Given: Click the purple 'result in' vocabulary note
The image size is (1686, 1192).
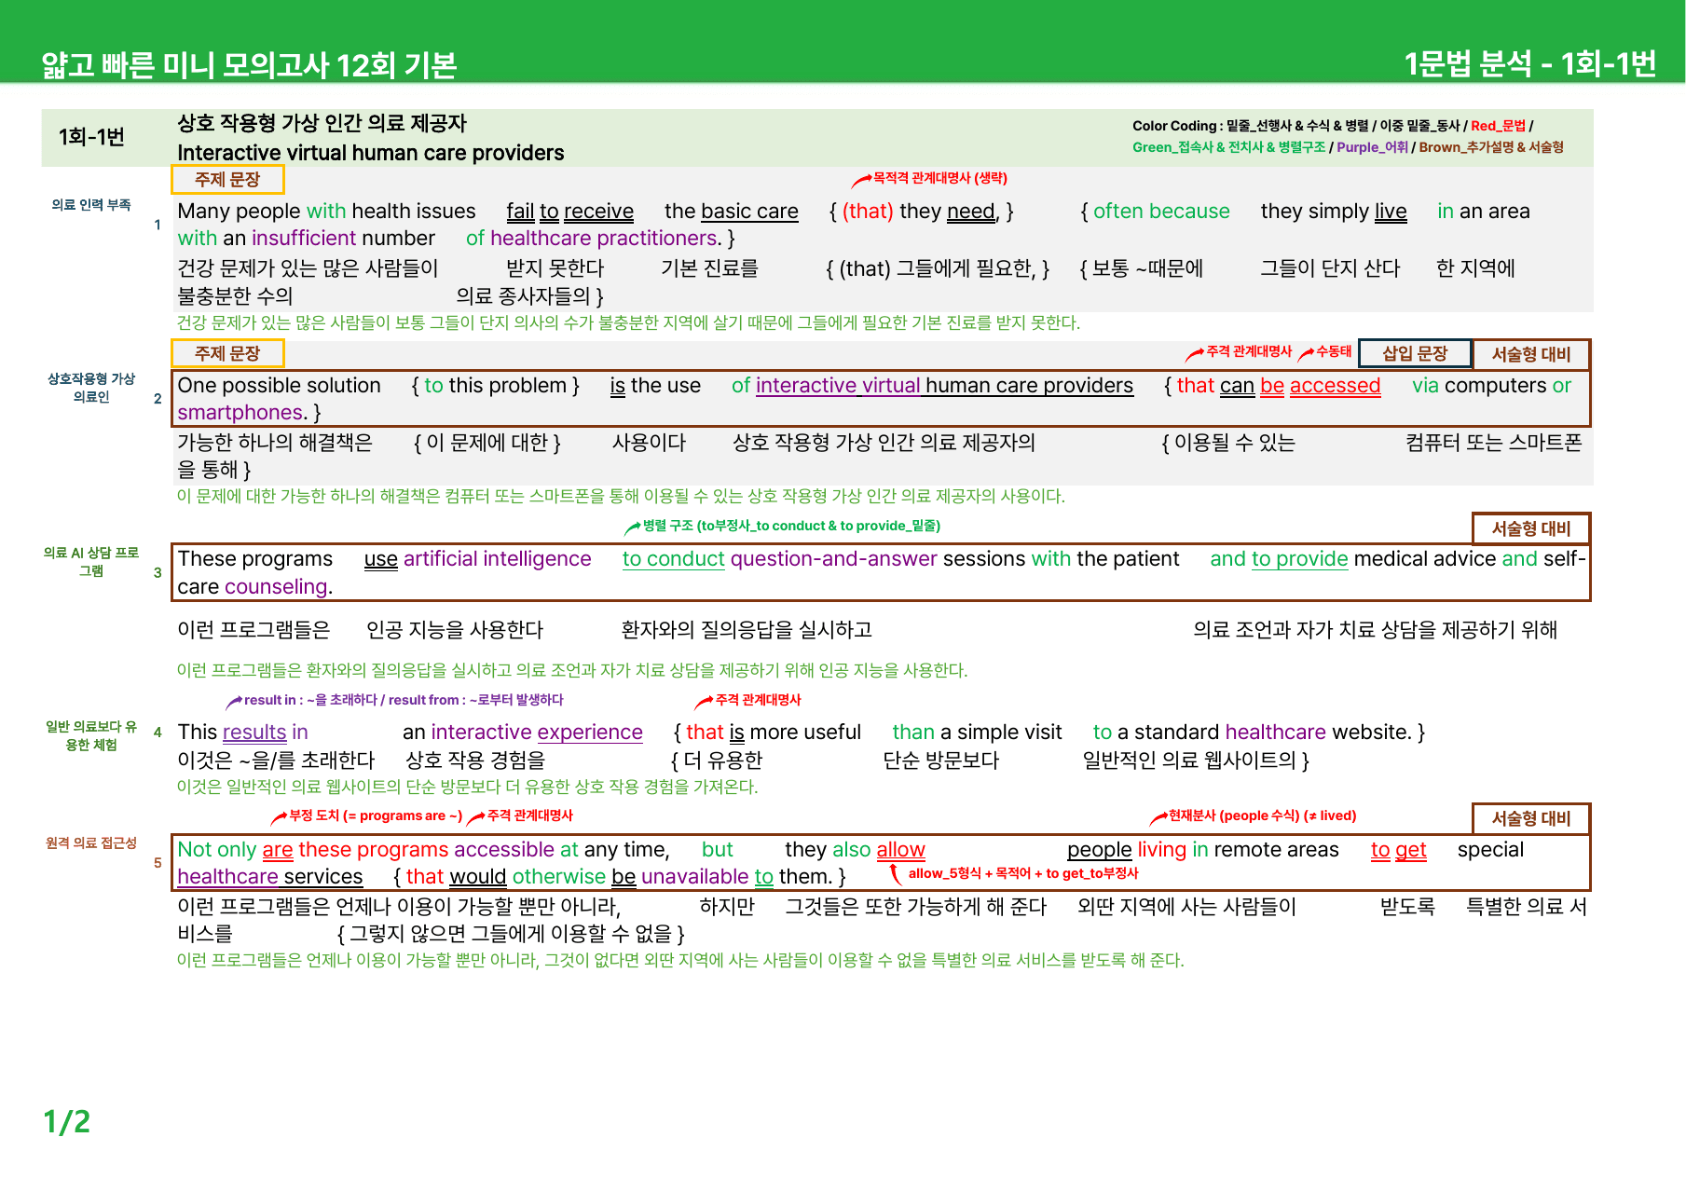Looking at the screenshot, I should click(403, 700).
